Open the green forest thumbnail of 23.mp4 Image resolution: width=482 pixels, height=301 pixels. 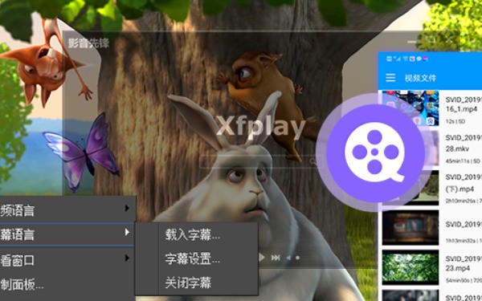click(411, 267)
